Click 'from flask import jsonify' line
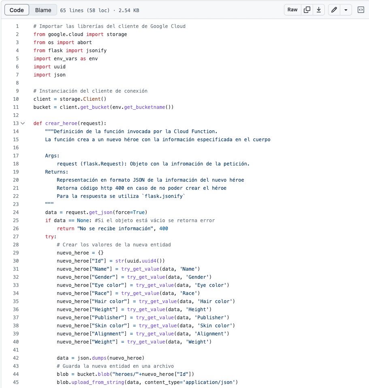Image resolution: width=369 pixels, height=388 pixels. (70, 51)
